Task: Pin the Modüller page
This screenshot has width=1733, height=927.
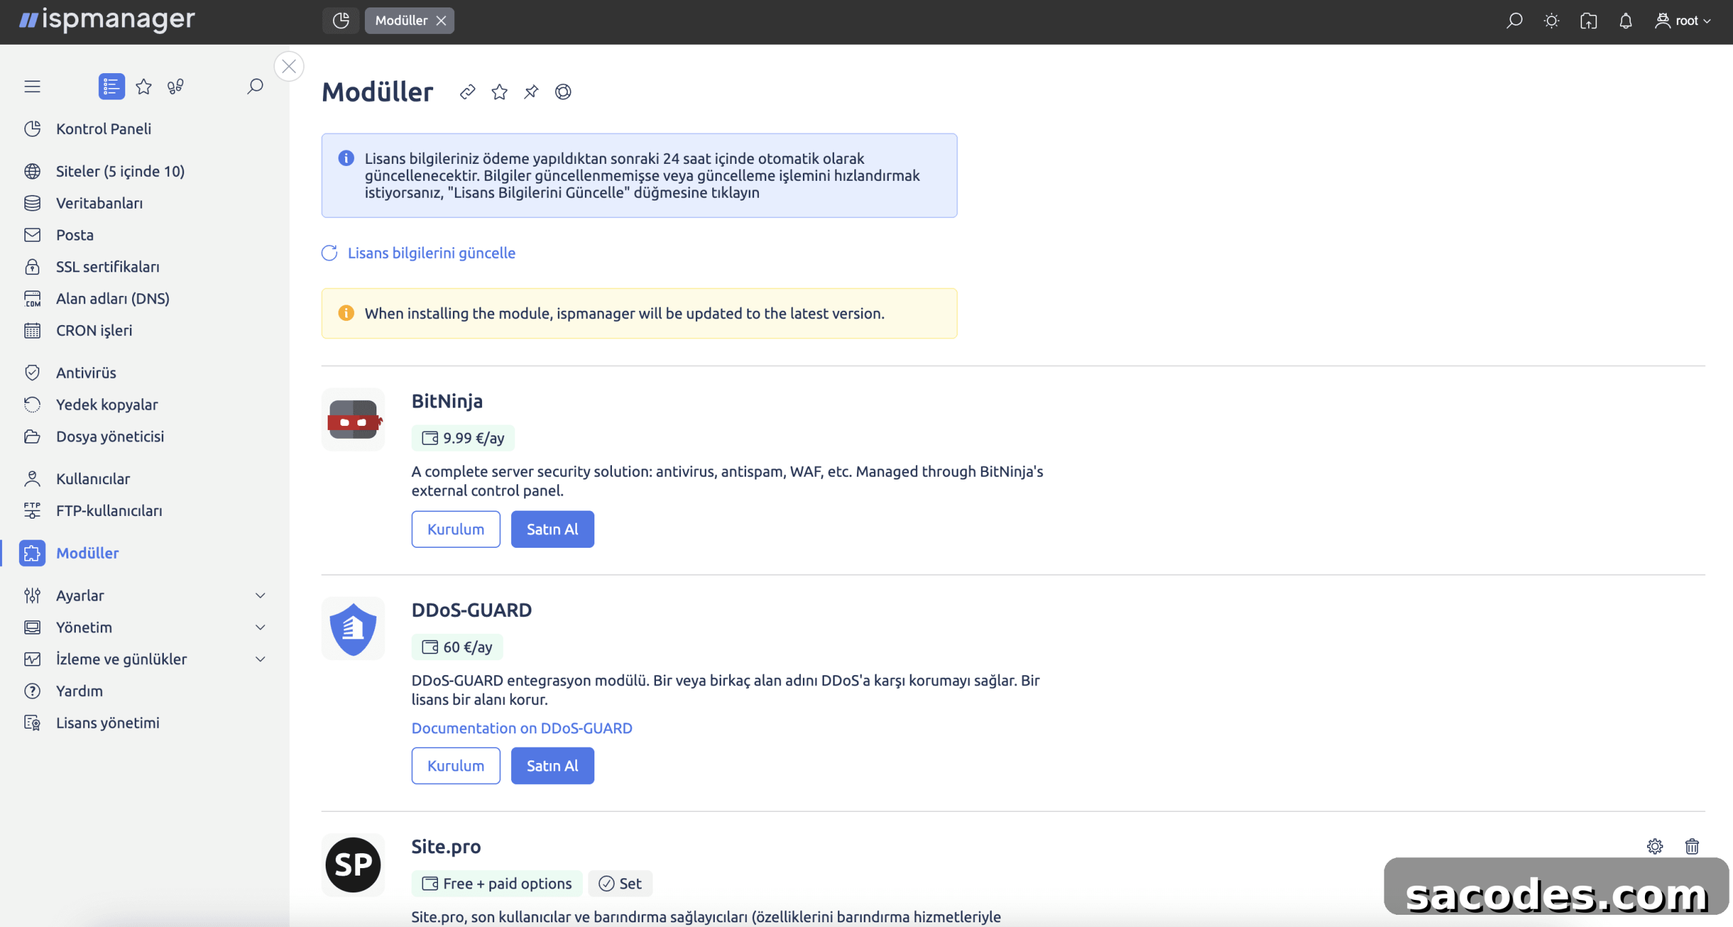Action: pos(531,92)
